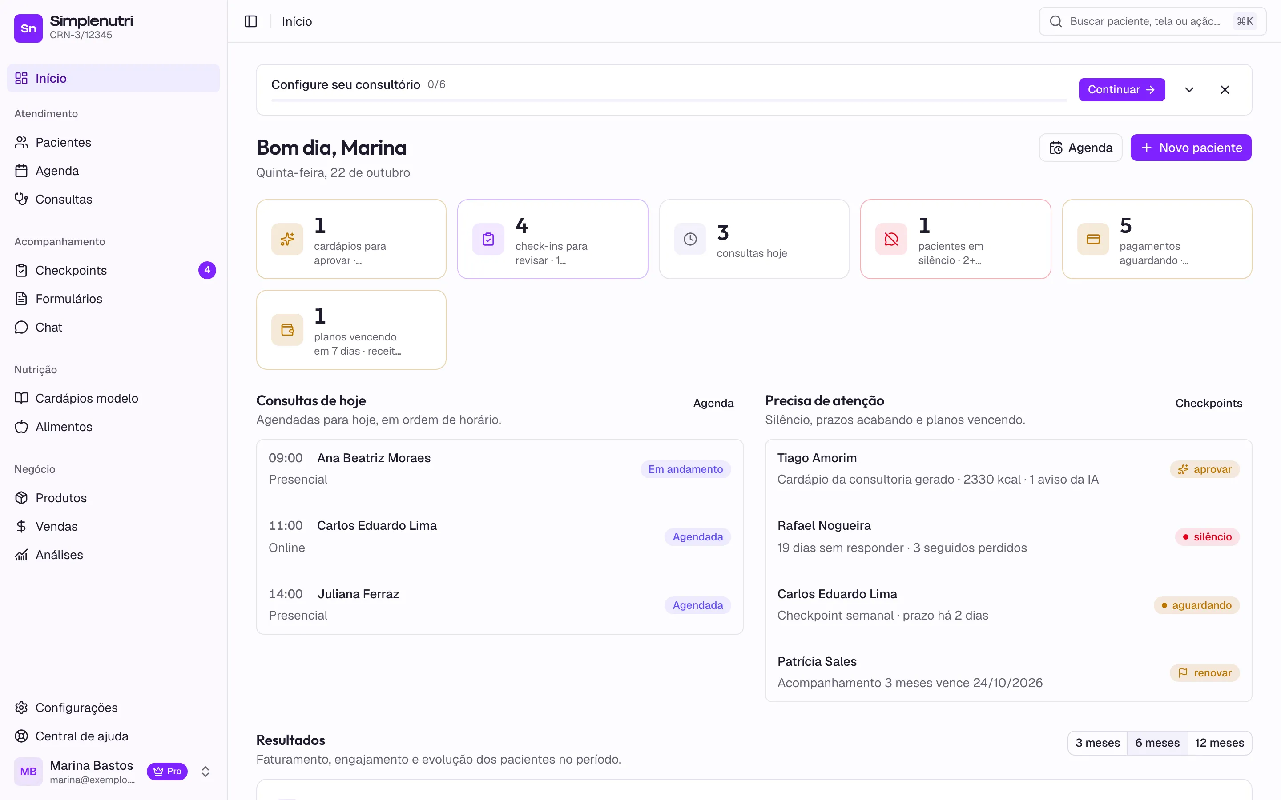The image size is (1281, 800).
Task: Go to Consultas stethoscope item
Action: pos(113,199)
